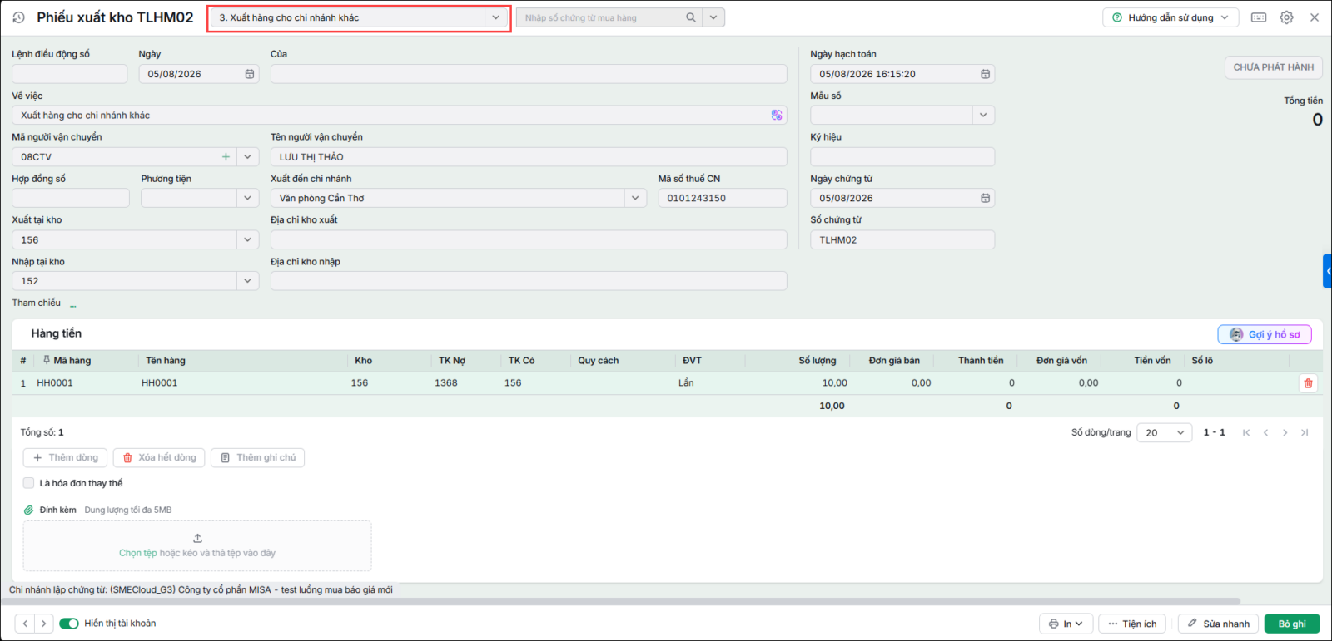1332x641 pixels.
Task: Open the Xuất đến chi nhánh dropdown
Action: tap(635, 198)
